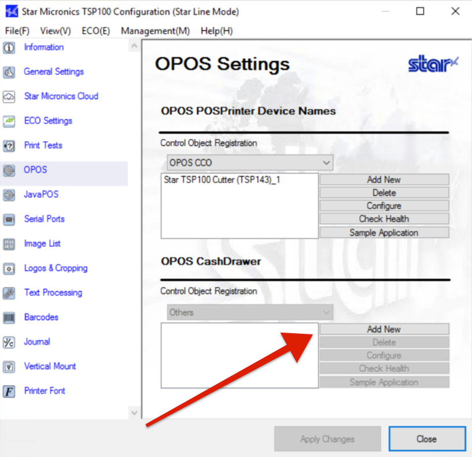472x457 pixels.
Task: Click Configure for POSPrinter device
Action: pos(384,205)
